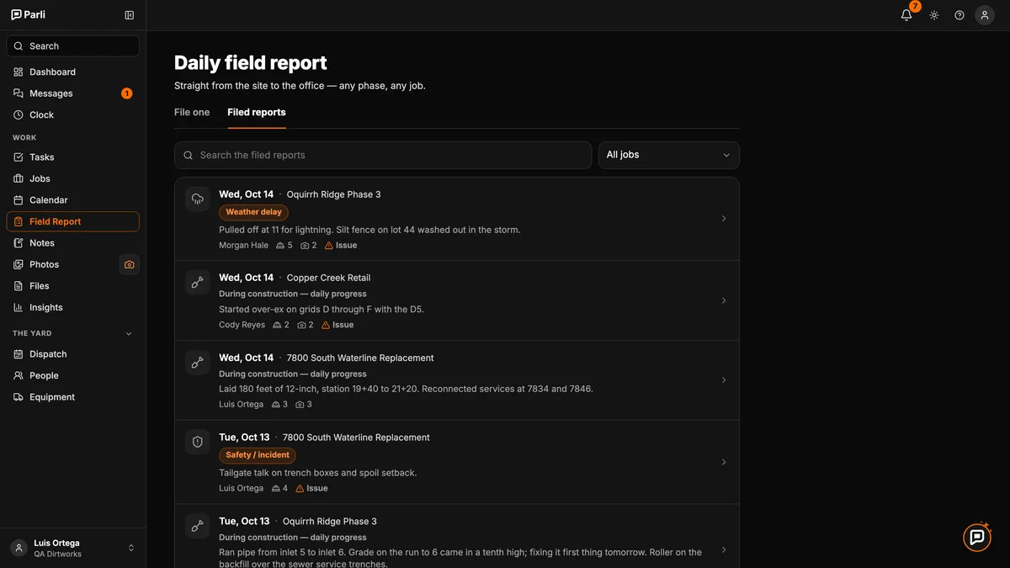Screen dimensions: 1010x568
Task: Click the shield icon on the Safety incident report
Action: (198, 442)
